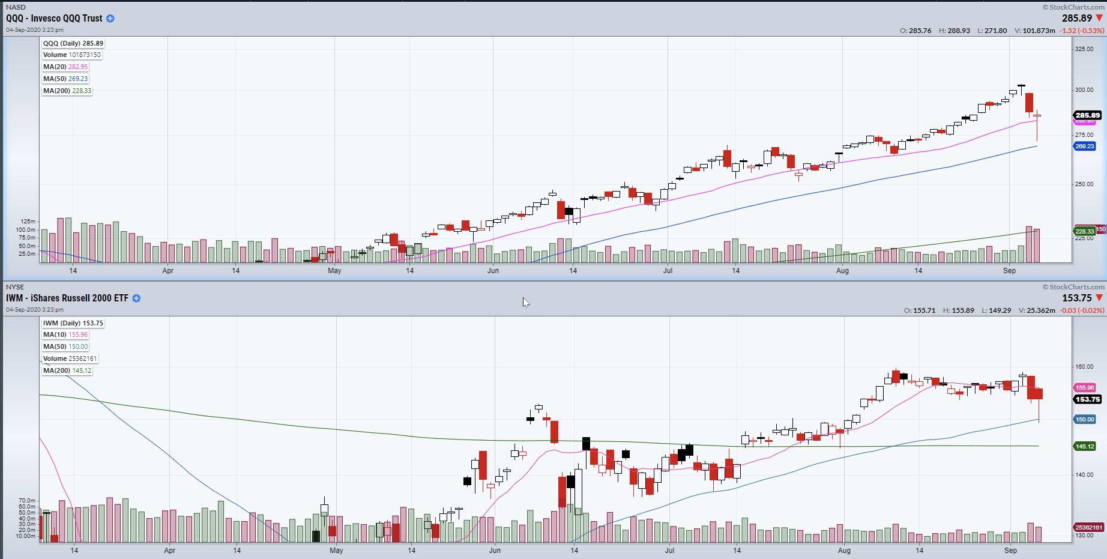Click the red down arrow next to QQQ price
Viewport: 1107px width, 559px height.
[1099, 18]
